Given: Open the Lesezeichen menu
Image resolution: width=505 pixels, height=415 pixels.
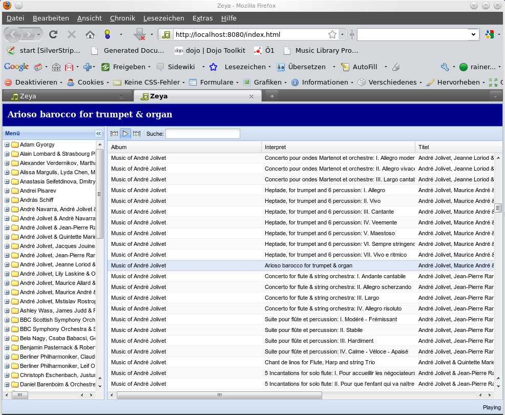Looking at the screenshot, I should (x=245, y=67).
